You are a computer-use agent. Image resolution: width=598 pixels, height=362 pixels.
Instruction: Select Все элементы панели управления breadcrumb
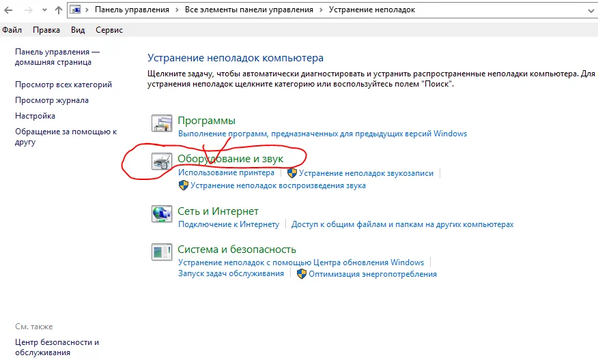click(249, 10)
